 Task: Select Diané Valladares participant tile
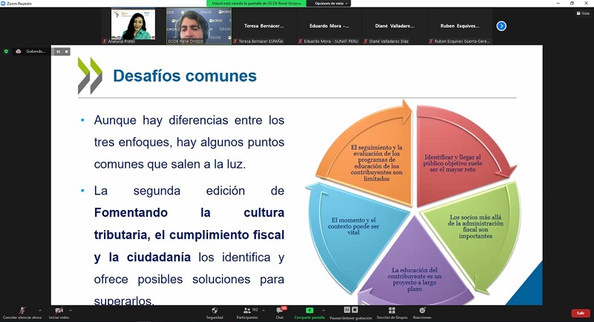pos(395,26)
